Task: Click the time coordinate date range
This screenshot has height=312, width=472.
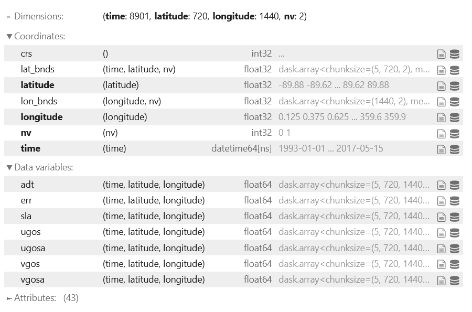Action: click(x=330, y=148)
